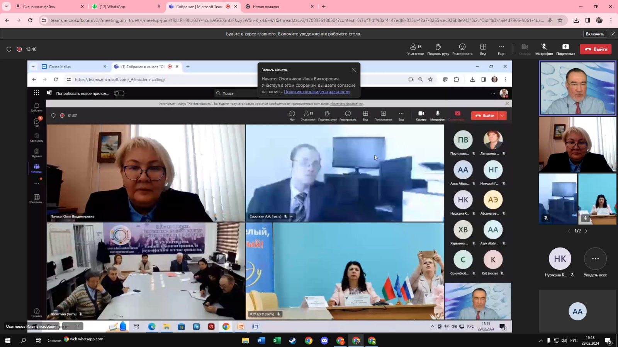Change the meeting View layout
This screenshot has height=347, width=618.
coord(483,49)
